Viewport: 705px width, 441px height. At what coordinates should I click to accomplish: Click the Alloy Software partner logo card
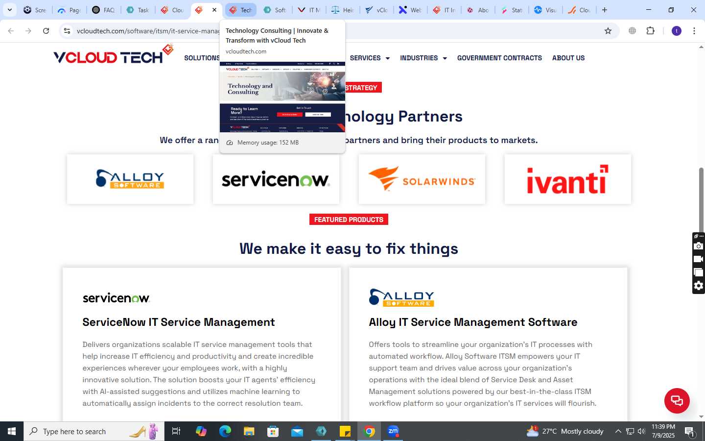coord(130,179)
